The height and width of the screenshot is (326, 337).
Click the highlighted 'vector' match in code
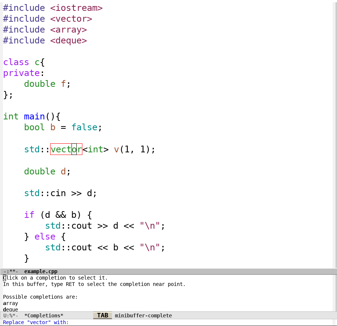tap(66, 149)
